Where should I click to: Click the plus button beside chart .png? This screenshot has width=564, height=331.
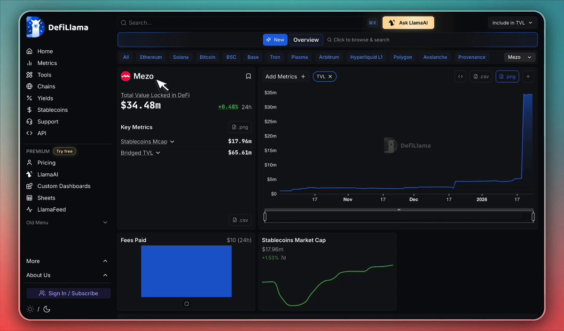click(x=528, y=77)
